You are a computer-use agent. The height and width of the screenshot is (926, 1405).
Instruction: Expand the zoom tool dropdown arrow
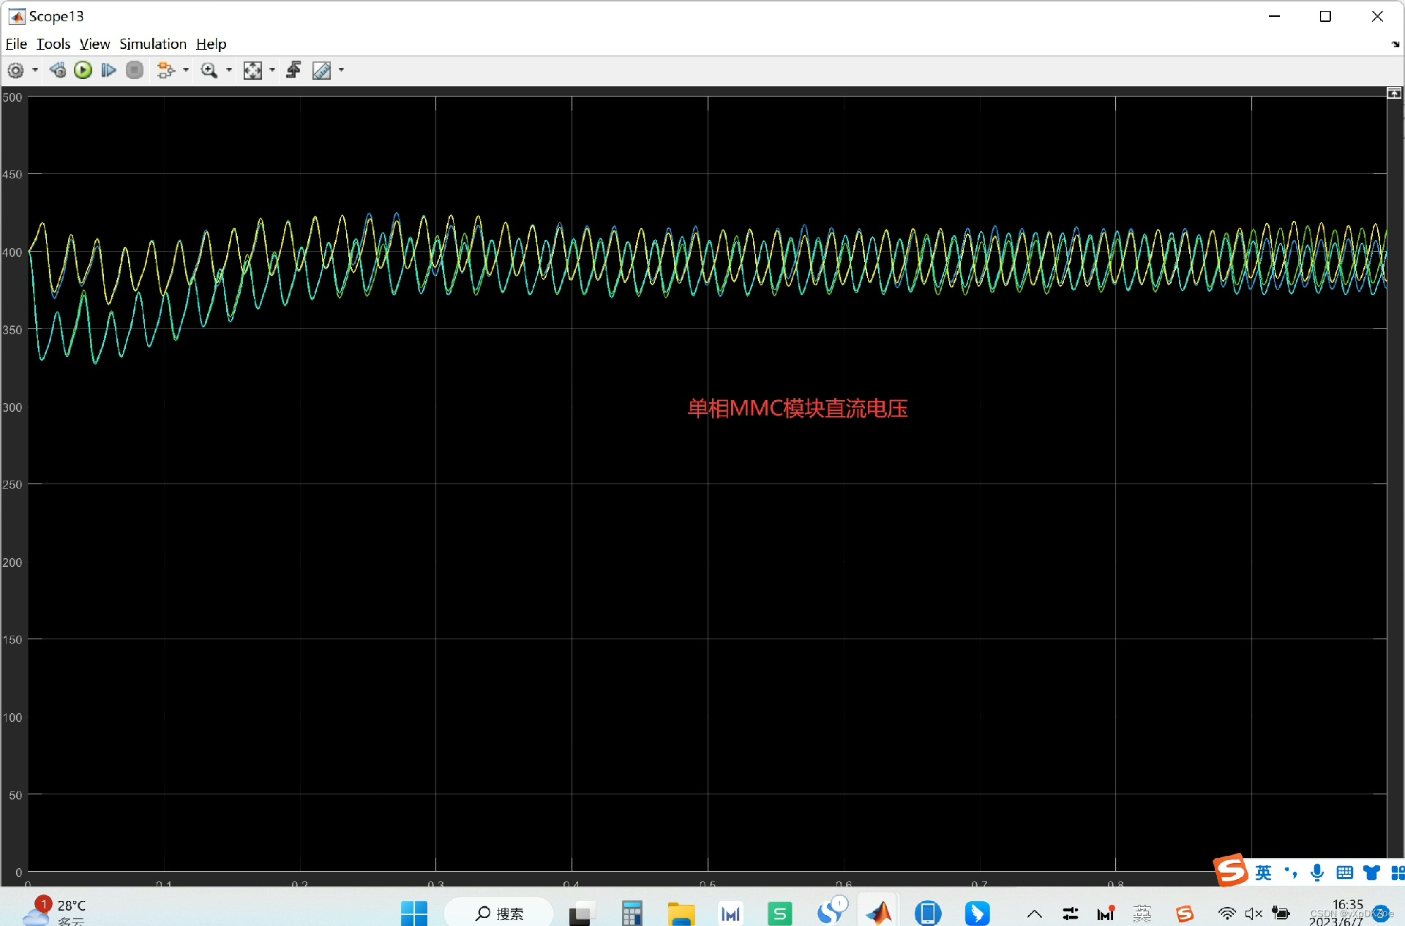pos(229,70)
